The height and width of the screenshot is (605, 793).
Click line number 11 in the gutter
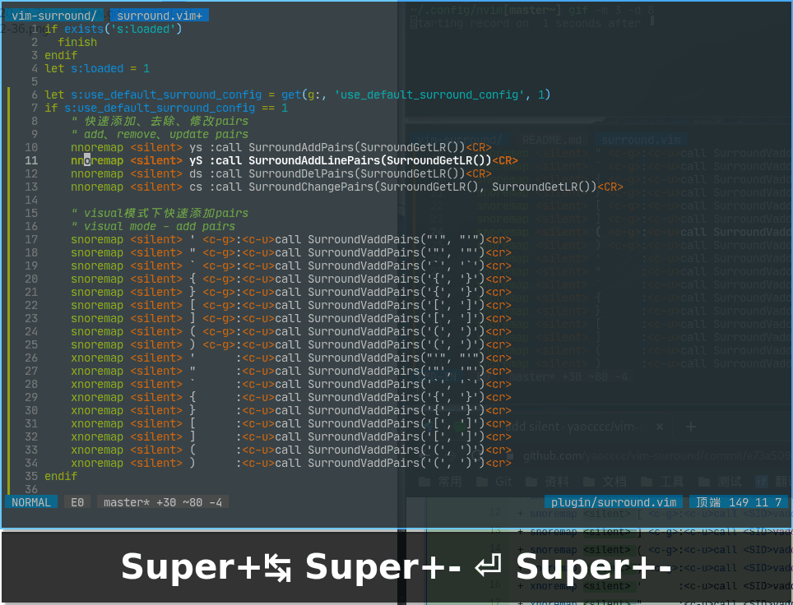[31, 160]
